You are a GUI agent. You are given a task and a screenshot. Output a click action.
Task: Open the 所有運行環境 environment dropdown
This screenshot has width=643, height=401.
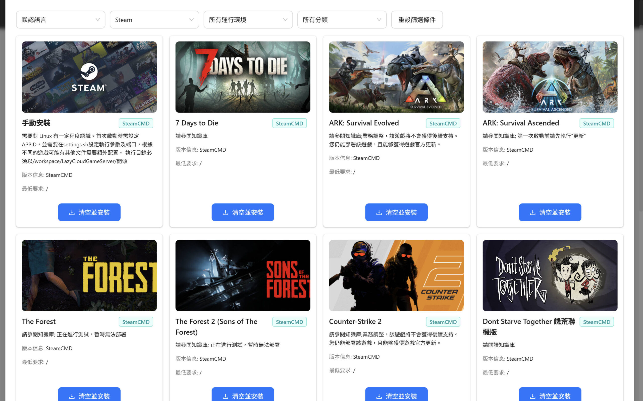click(248, 20)
